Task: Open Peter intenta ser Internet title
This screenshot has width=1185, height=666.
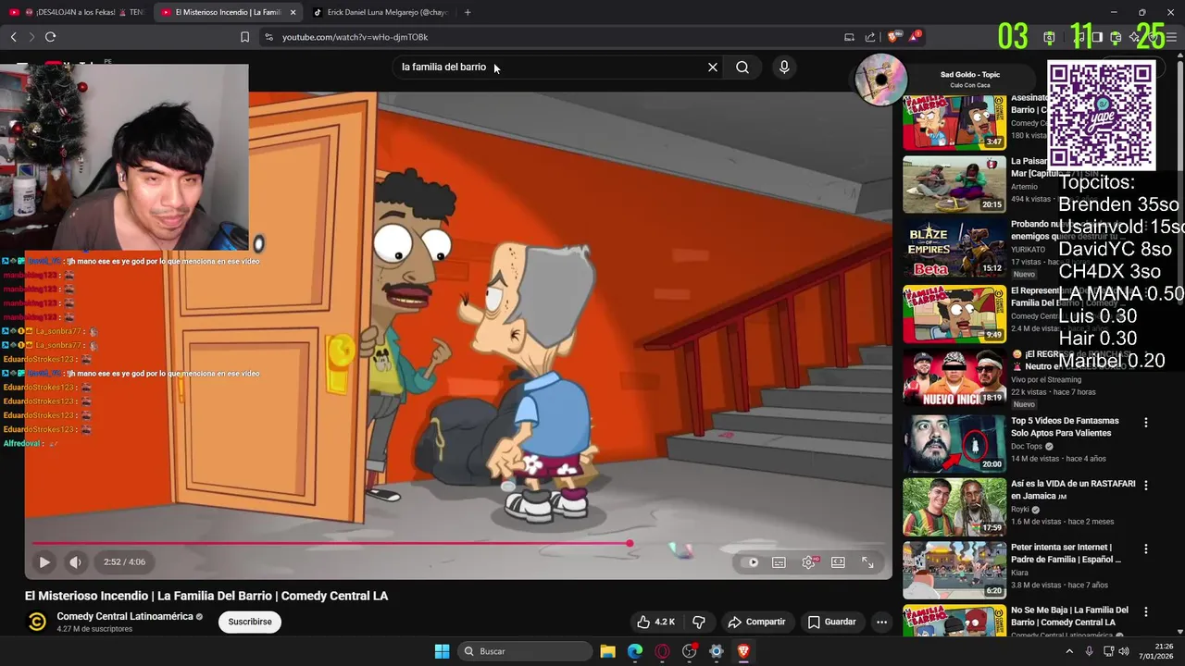Action: point(1066,553)
